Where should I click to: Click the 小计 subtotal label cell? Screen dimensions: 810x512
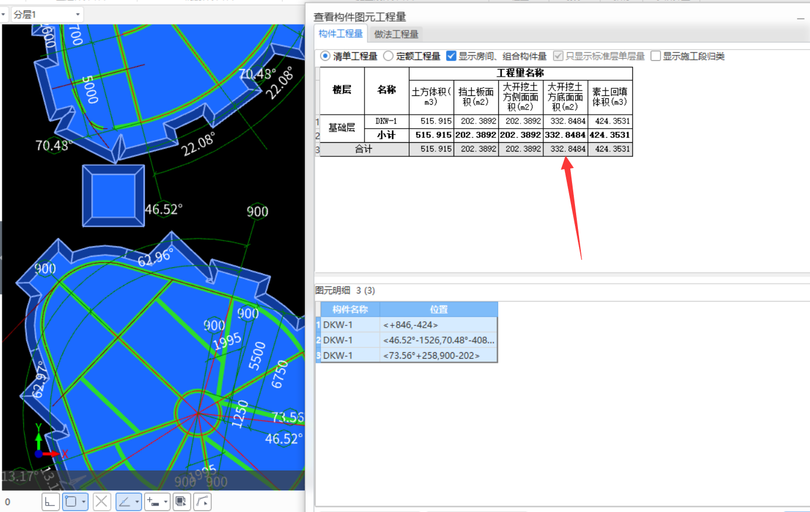[387, 135]
